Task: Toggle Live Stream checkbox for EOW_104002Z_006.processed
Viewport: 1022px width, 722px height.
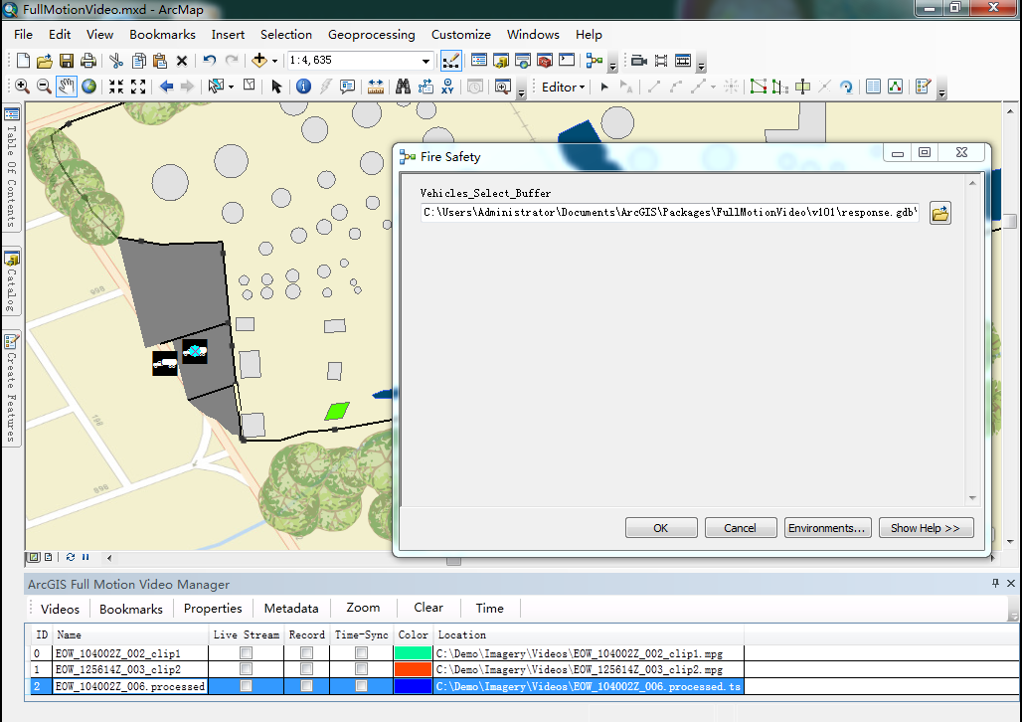Action: [246, 686]
